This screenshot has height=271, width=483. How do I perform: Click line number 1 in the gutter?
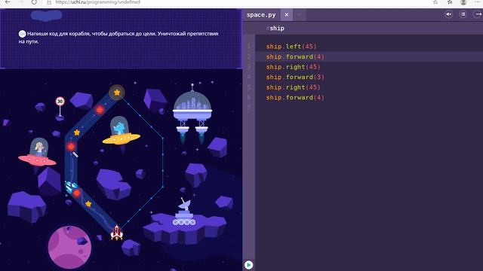click(x=248, y=47)
